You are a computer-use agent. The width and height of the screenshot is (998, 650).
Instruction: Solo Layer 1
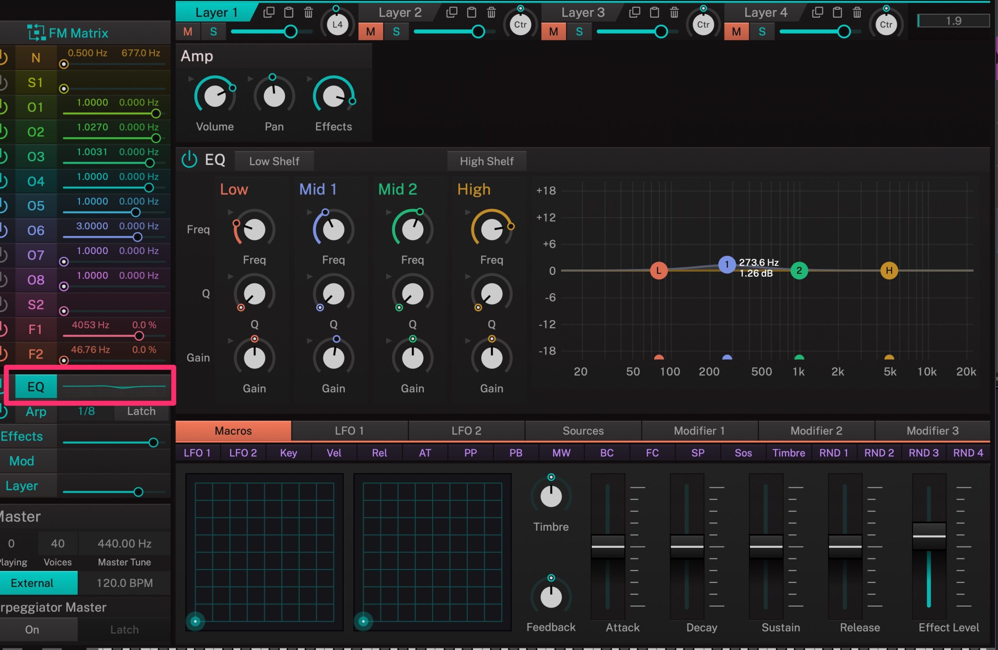click(x=213, y=32)
